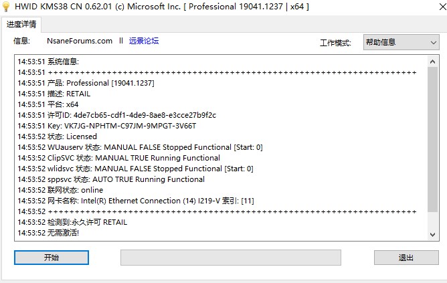Viewport: 447px width, 283px height.
Task: Click the NsaneForums.com info text
Action: (x=80, y=41)
